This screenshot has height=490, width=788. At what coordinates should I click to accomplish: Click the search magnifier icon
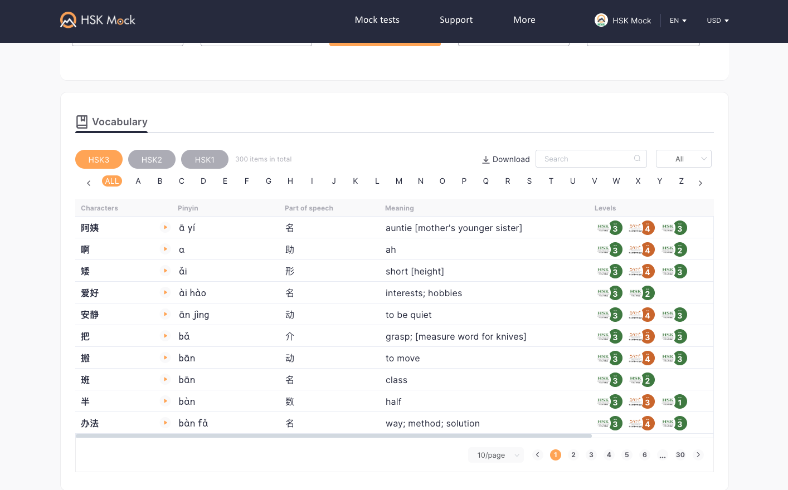(637, 159)
